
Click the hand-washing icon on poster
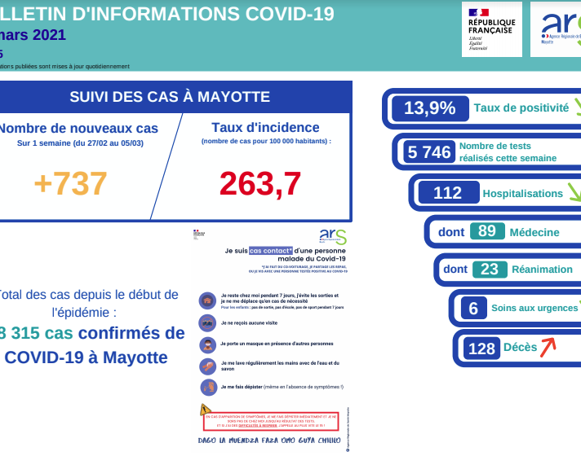208,366
